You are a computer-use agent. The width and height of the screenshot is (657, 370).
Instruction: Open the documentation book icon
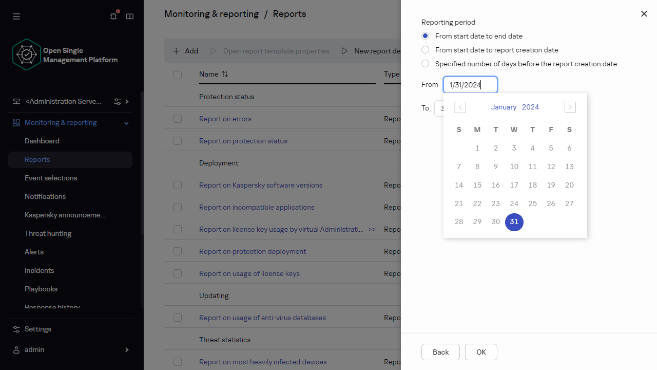click(x=130, y=16)
